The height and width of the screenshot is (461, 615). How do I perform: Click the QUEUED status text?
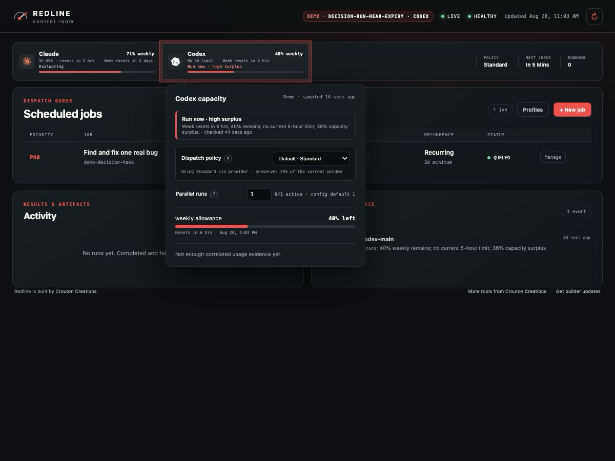[x=502, y=158]
